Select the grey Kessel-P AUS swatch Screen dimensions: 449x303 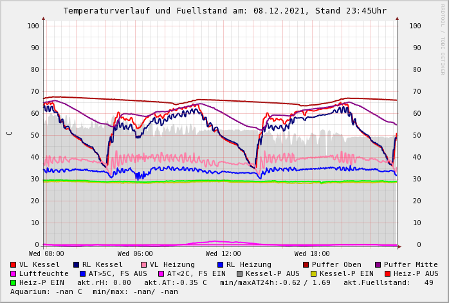[x=240, y=273]
